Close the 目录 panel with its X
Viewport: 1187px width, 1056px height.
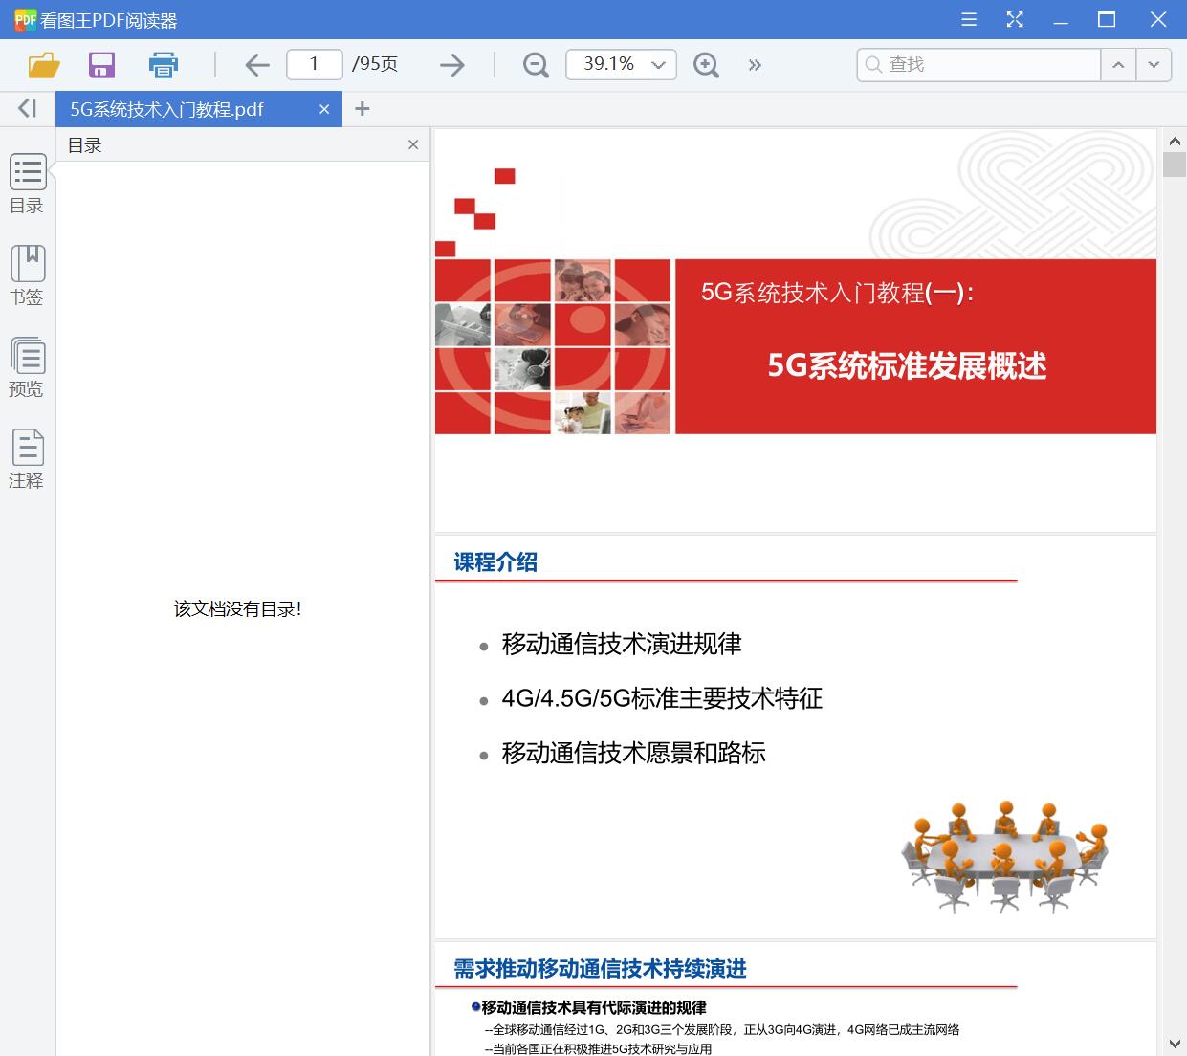click(412, 144)
